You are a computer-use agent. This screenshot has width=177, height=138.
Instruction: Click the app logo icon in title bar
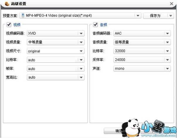[7, 4]
